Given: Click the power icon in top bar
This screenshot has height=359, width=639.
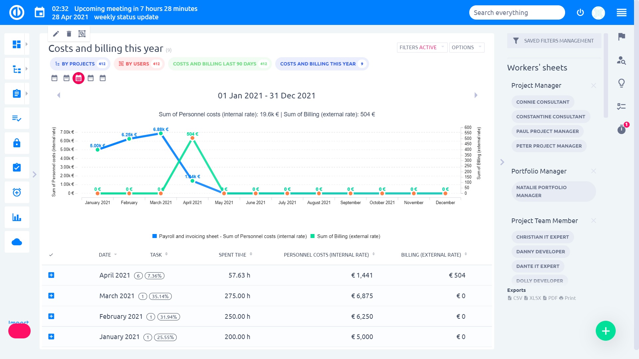Looking at the screenshot, I should (x=580, y=13).
